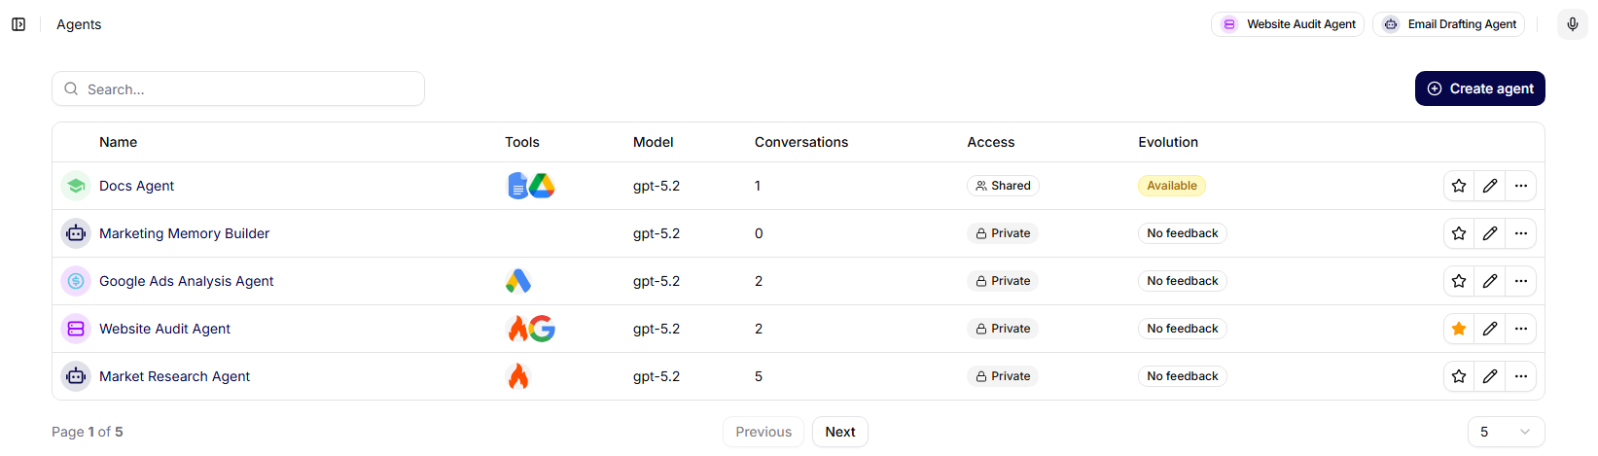1598x456 pixels.
Task: Toggle the sidebar panel icon
Action: click(x=18, y=24)
